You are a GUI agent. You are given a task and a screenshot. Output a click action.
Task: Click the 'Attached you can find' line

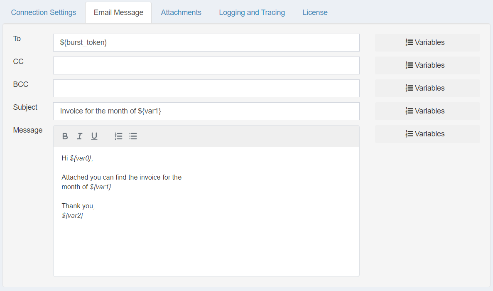point(121,178)
